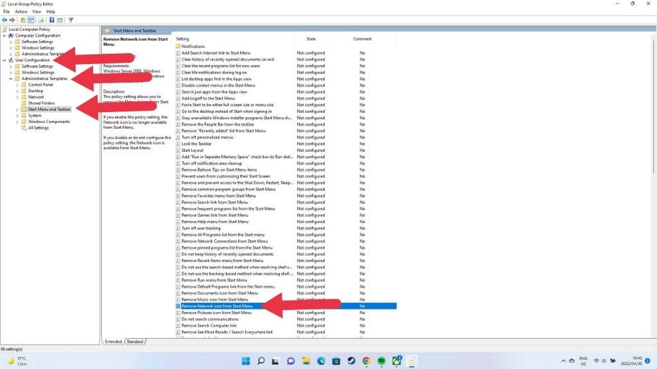Click policy icon beside Start Layout
The width and height of the screenshot is (657, 369).
point(178,150)
